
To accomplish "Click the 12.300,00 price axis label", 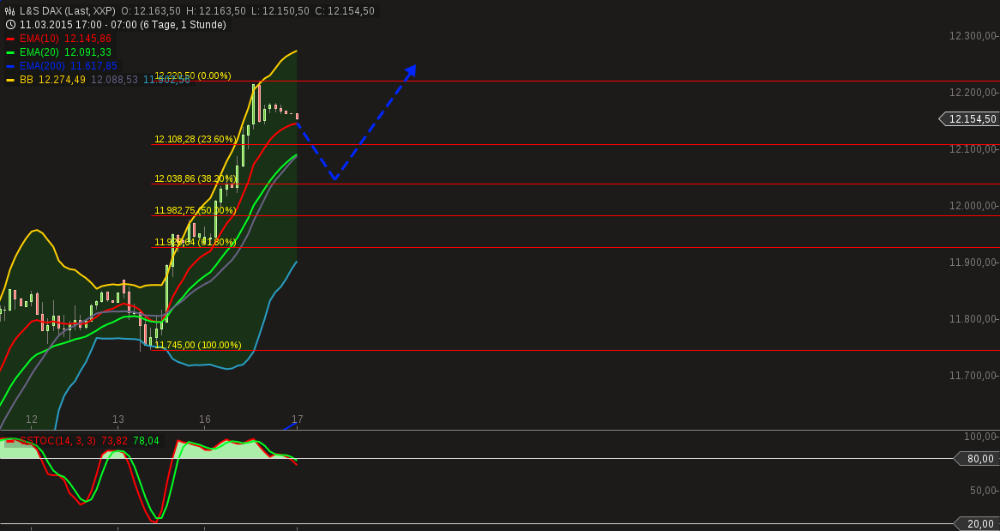I will (973, 36).
